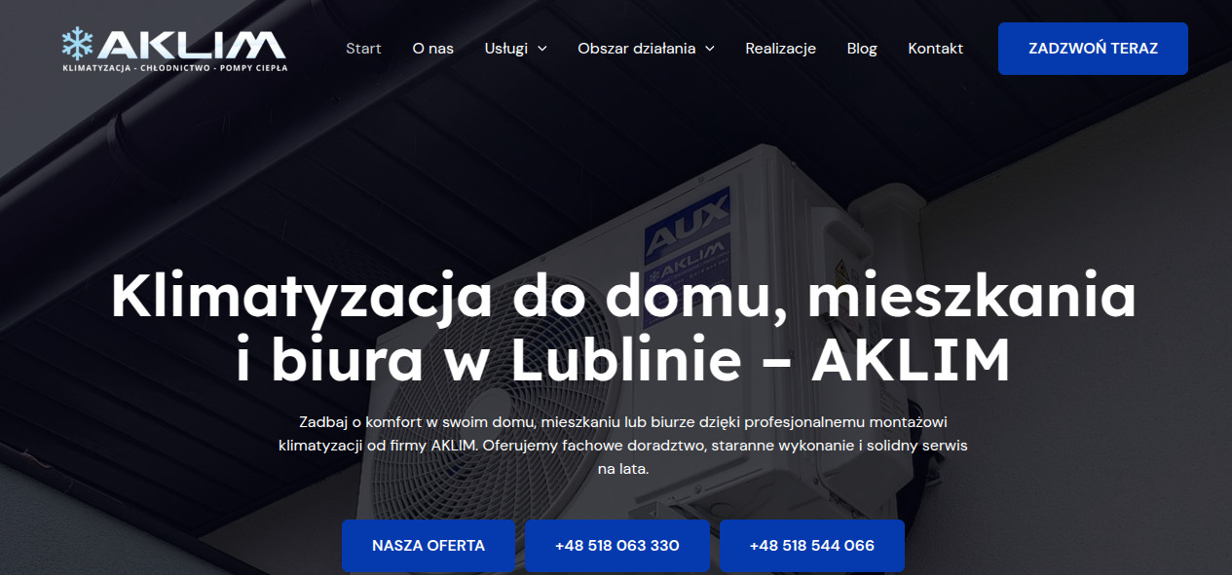Select the Obszar działania menu label
The height and width of the screenshot is (575, 1232).
click(636, 48)
